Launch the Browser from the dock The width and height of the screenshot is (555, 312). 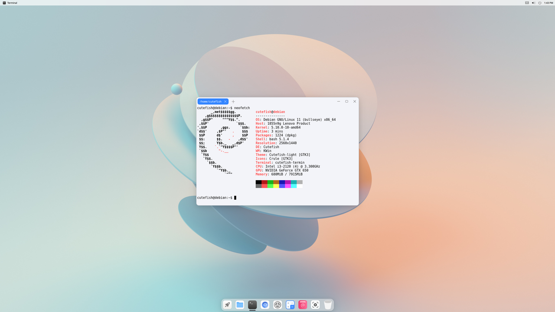(x=264, y=305)
